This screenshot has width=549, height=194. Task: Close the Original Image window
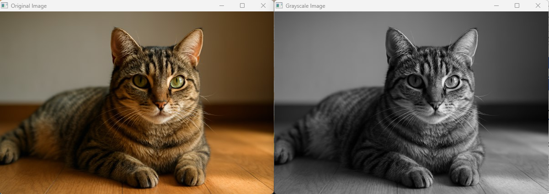tap(263, 5)
